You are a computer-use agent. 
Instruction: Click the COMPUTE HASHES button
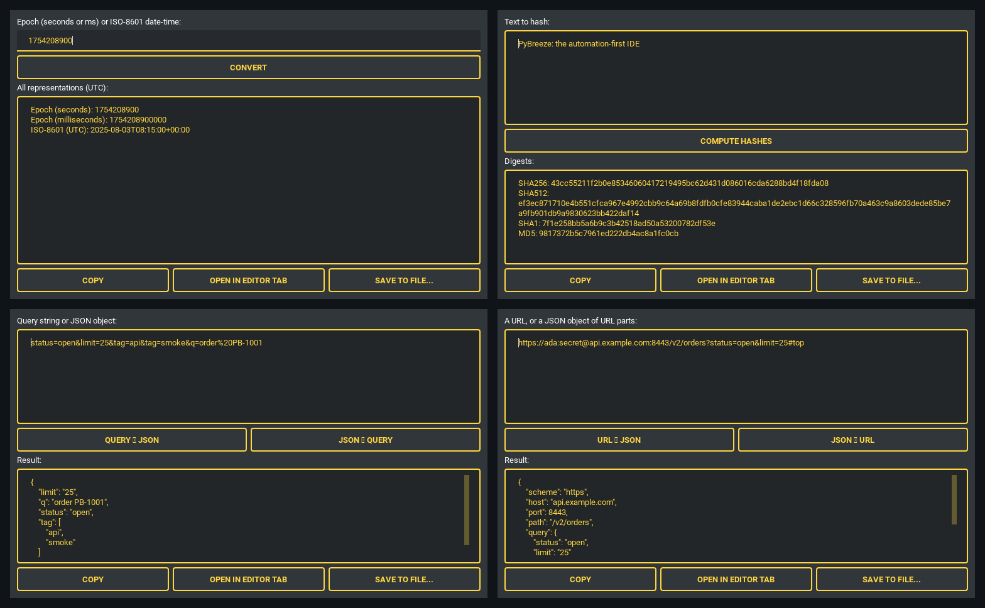(x=736, y=141)
